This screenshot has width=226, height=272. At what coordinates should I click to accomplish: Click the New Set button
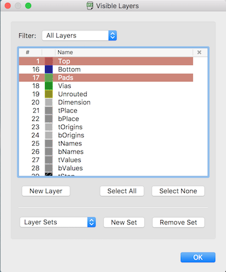(124, 222)
